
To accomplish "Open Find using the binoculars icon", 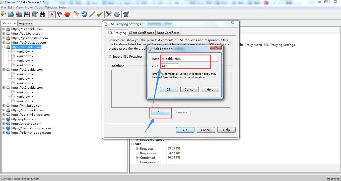I will pyautogui.click(x=42, y=14).
